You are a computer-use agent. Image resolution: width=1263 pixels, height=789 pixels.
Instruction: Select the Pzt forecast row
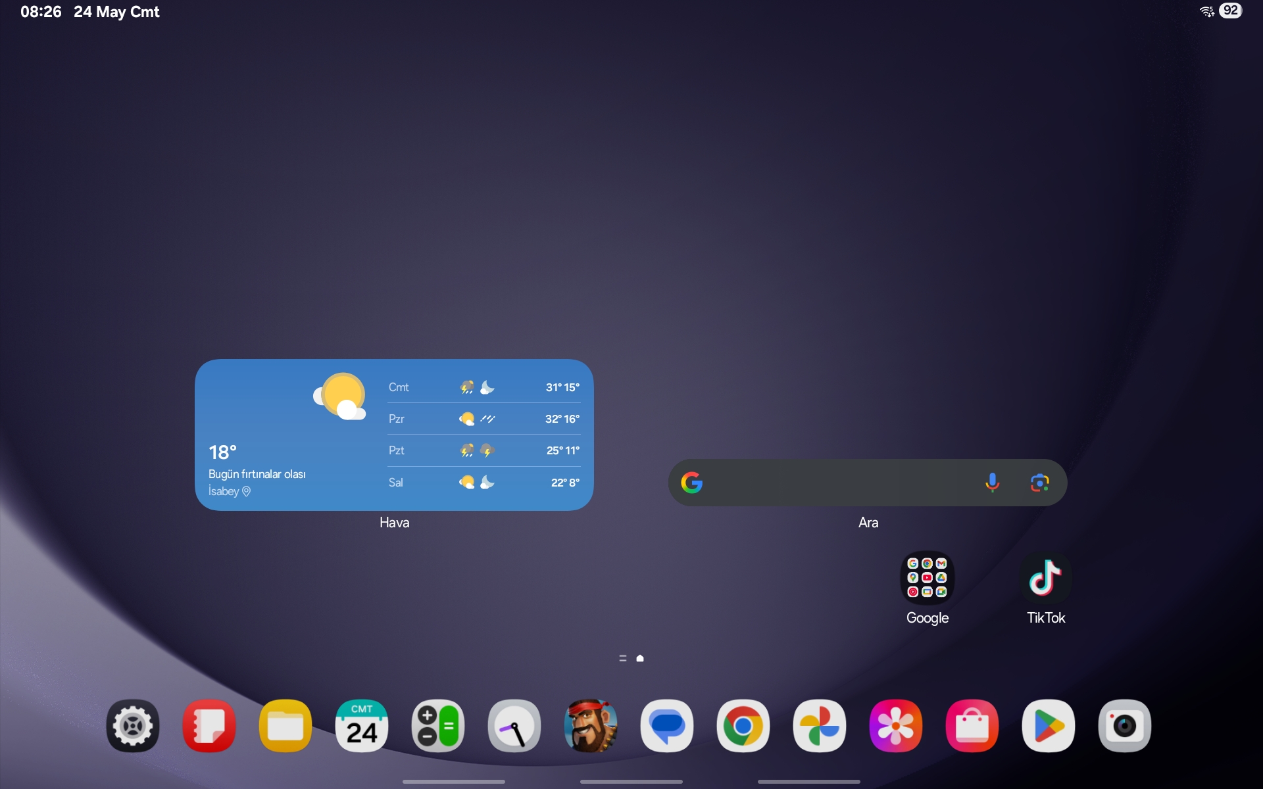[484, 450]
